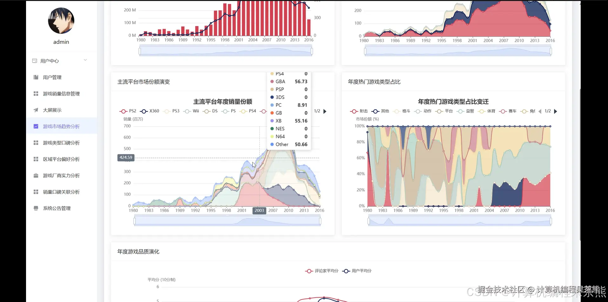Click the 年度热门游戏类型占比变迁 chart title

click(453, 102)
